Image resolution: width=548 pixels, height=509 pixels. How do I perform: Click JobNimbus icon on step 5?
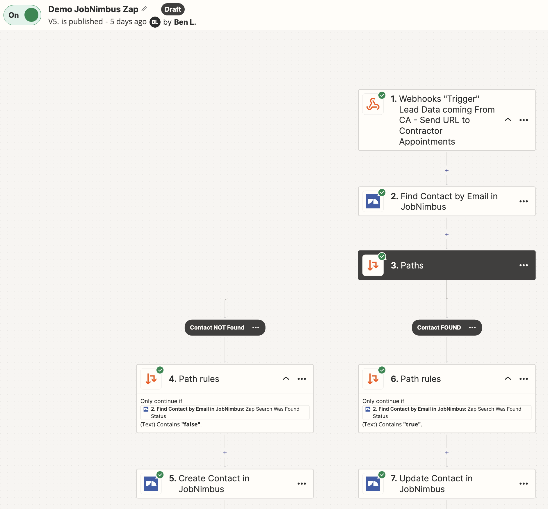[151, 483]
